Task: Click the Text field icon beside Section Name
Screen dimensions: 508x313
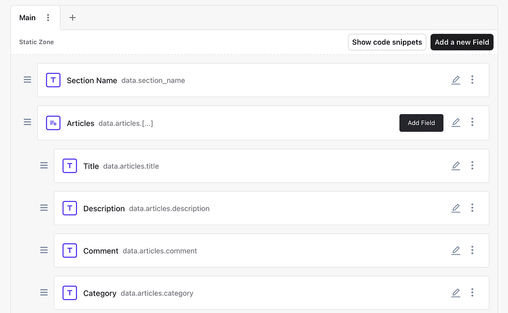Action: (53, 80)
